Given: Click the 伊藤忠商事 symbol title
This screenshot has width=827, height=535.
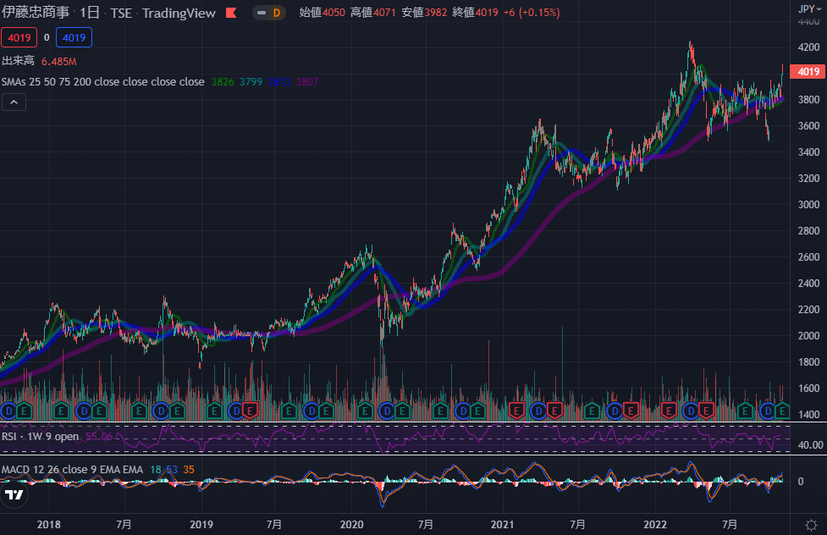Looking at the screenshot, I should (36, 14).
